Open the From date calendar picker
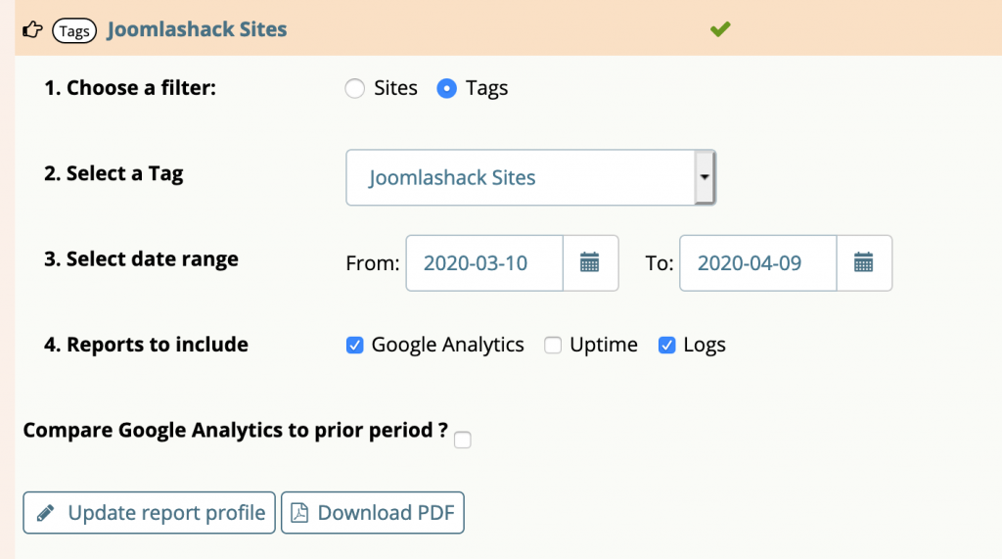1002x559 pixels. [x=590, y=263]
